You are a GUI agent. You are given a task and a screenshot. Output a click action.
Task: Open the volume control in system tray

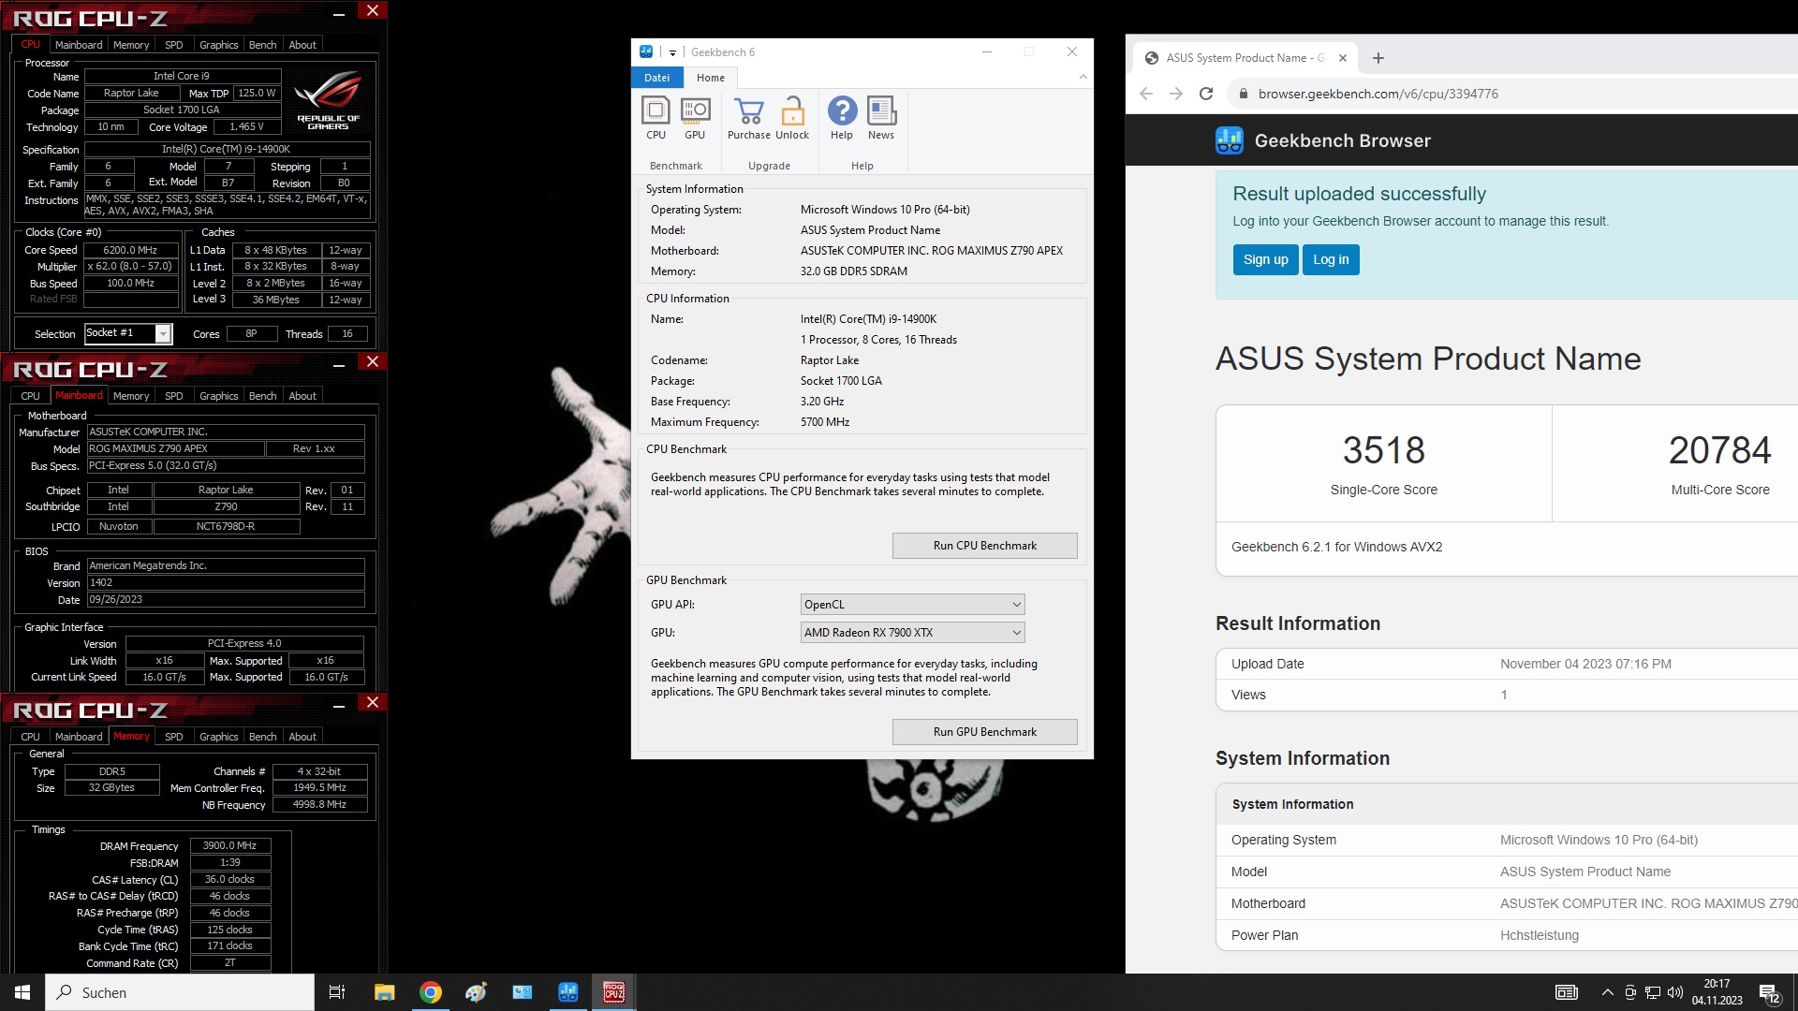pyautogui.click(x=1675, y=992)
